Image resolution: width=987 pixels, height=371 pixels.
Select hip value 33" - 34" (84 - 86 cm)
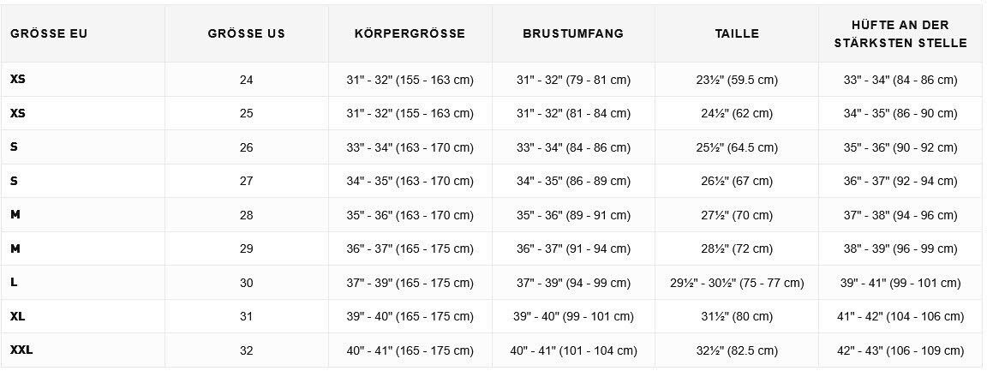900,80
